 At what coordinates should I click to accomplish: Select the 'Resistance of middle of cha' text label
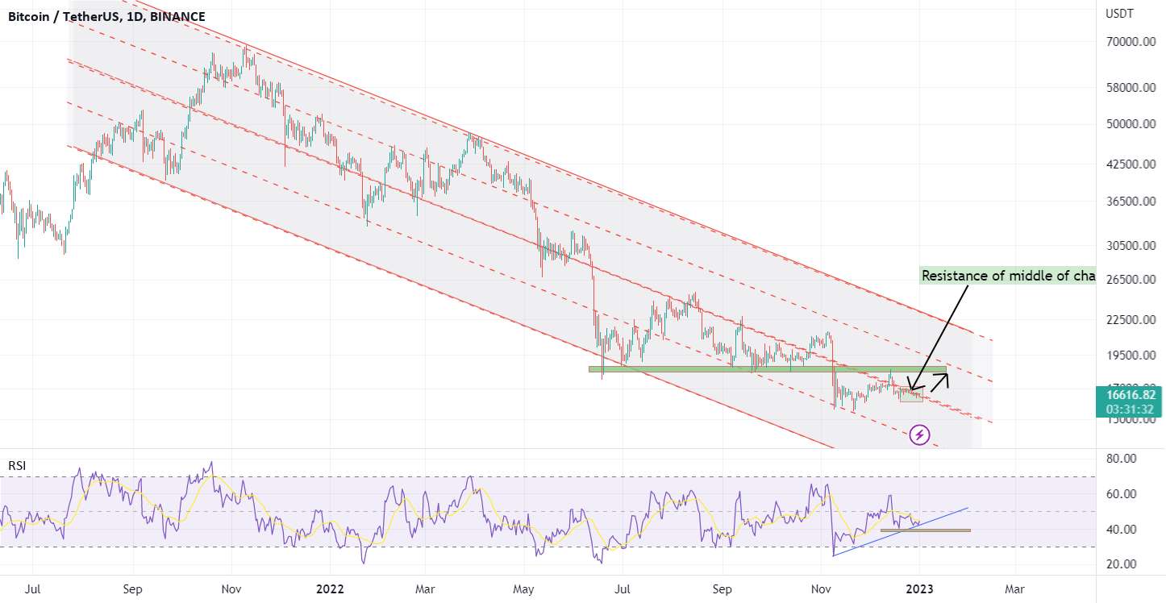[x=1008, y=276]
